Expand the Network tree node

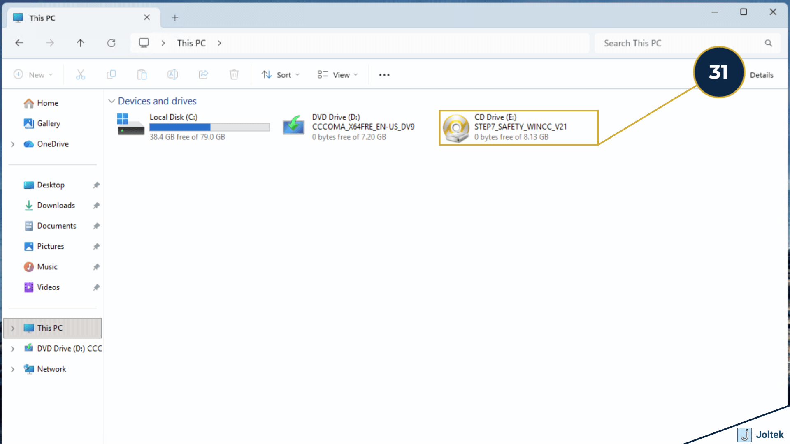point(12,369)
